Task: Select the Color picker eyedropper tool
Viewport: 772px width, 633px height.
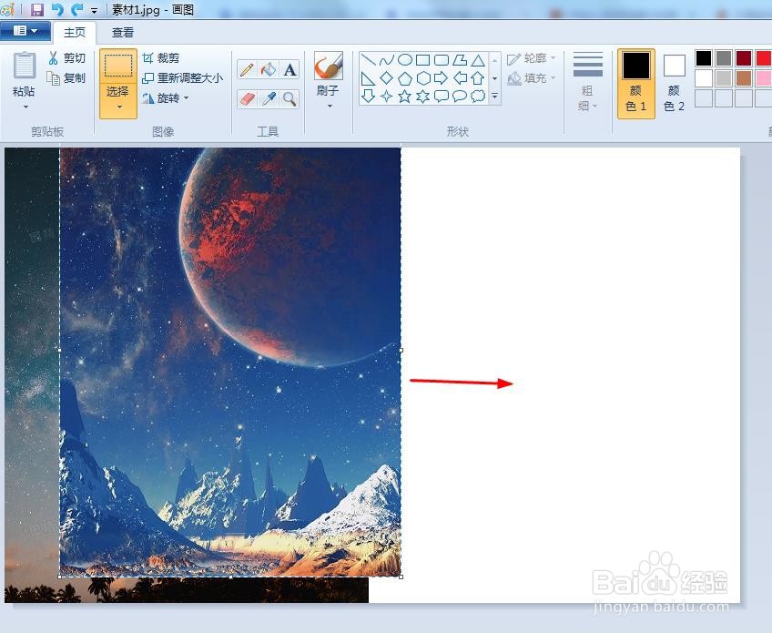Action: (269, 98)
